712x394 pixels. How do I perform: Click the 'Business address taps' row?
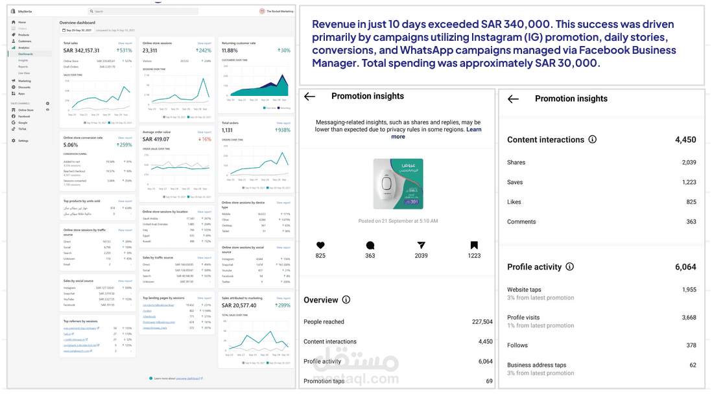602,369
